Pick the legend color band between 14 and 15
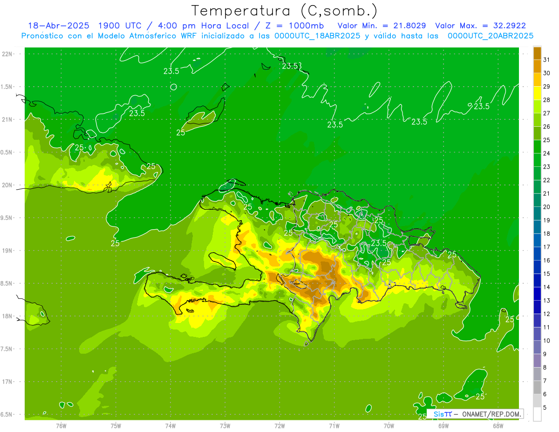559x432 pixels. [x=537, y=280]
